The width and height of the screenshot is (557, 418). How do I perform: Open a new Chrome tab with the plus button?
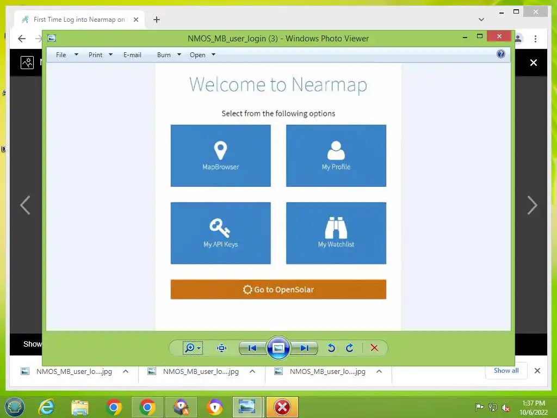(x=157, y=20)
